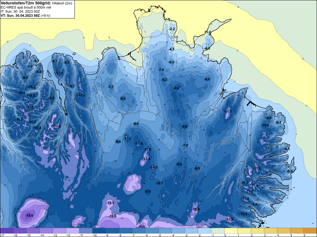Click the -6.1 temperature label
The width and height of the screenshot is (317, 237).
[287, 149]
